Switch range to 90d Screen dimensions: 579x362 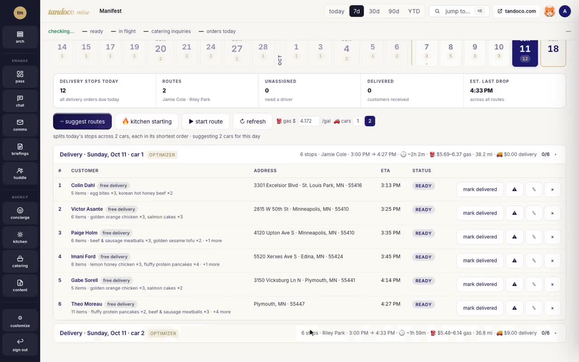coord(394,11)
